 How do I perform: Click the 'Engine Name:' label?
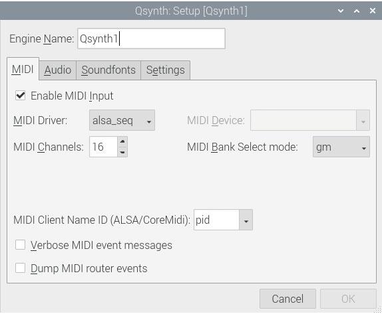42,39
